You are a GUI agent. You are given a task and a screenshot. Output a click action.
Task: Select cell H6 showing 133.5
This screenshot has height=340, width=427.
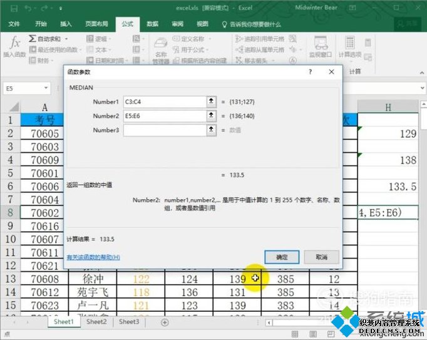click(x=388, y=187)
